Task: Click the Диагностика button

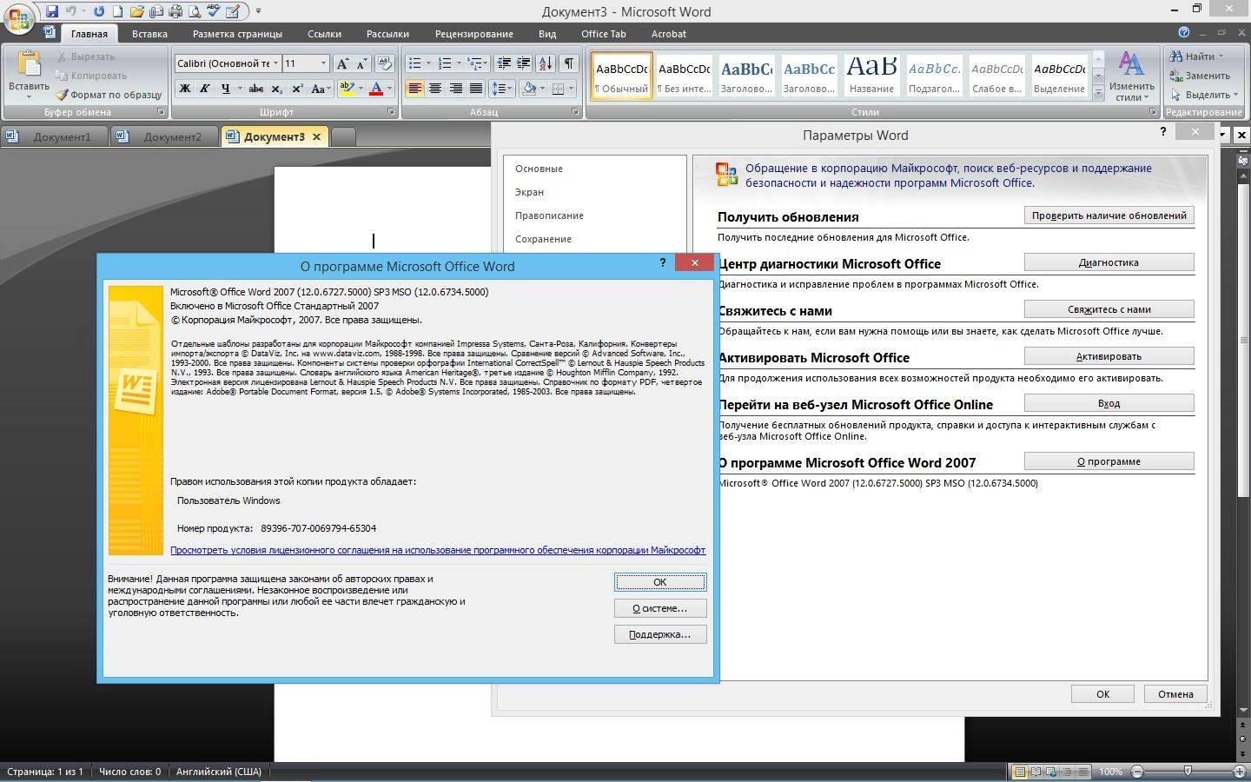Action: click(1109, 262)
